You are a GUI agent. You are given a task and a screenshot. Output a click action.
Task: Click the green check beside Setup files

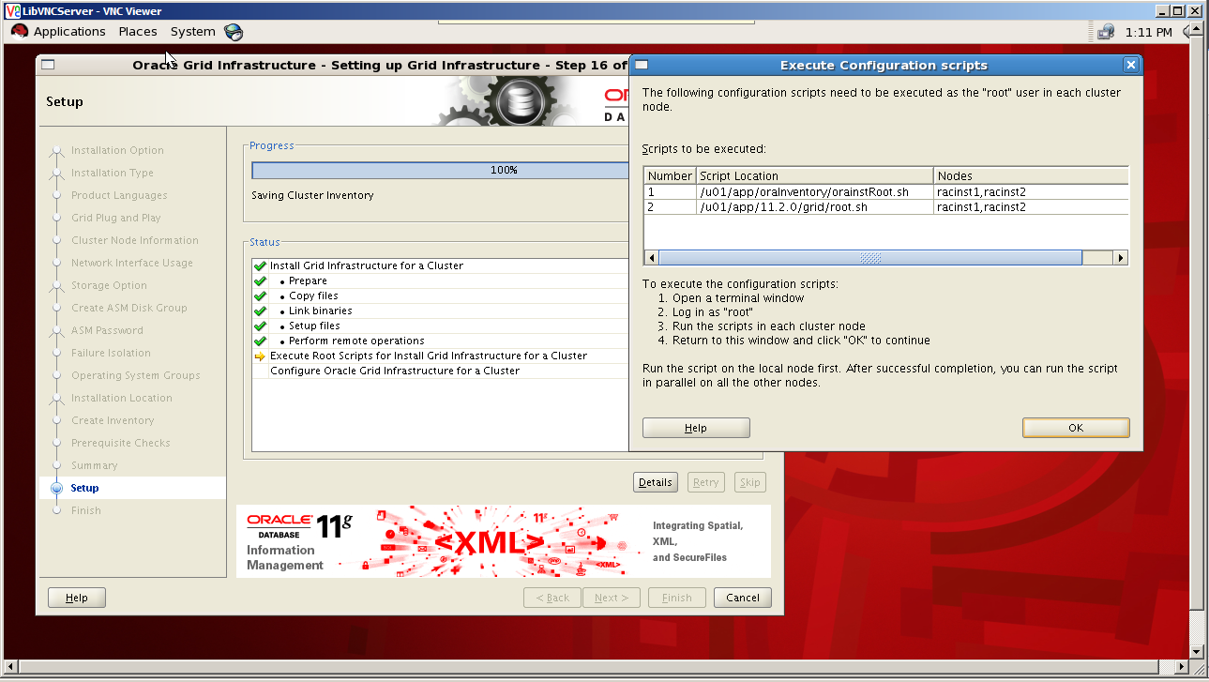click(x=261, y=326)
